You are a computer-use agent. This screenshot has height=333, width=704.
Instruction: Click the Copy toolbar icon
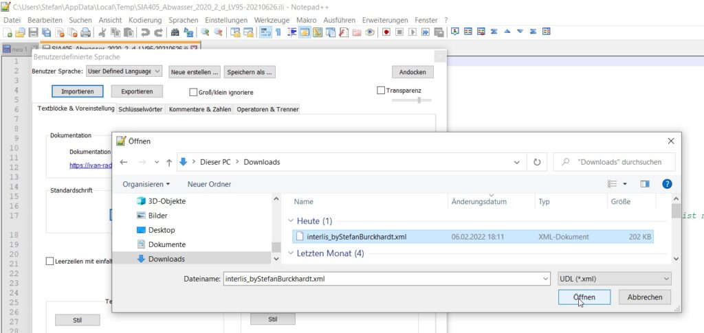pyautogui.click(x=115, y=32)
